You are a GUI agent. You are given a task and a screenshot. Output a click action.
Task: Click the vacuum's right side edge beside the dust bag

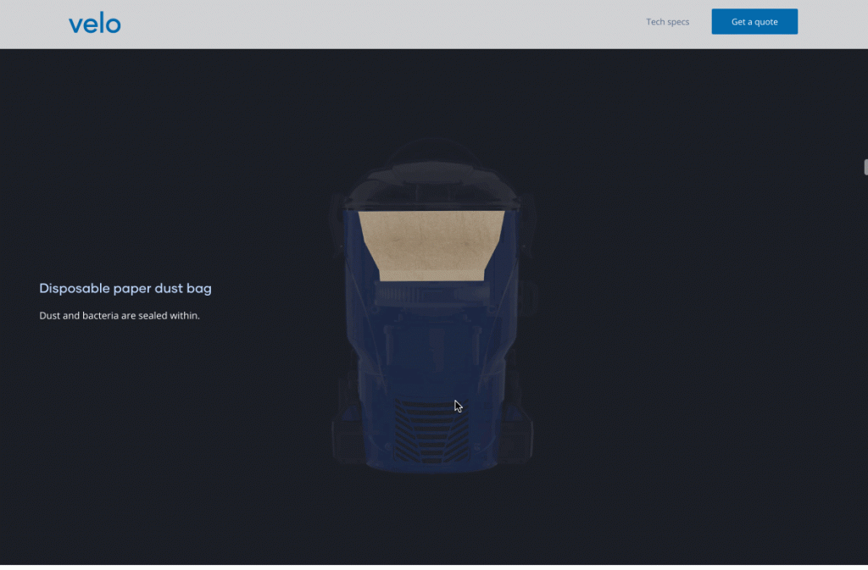(515, 246)
